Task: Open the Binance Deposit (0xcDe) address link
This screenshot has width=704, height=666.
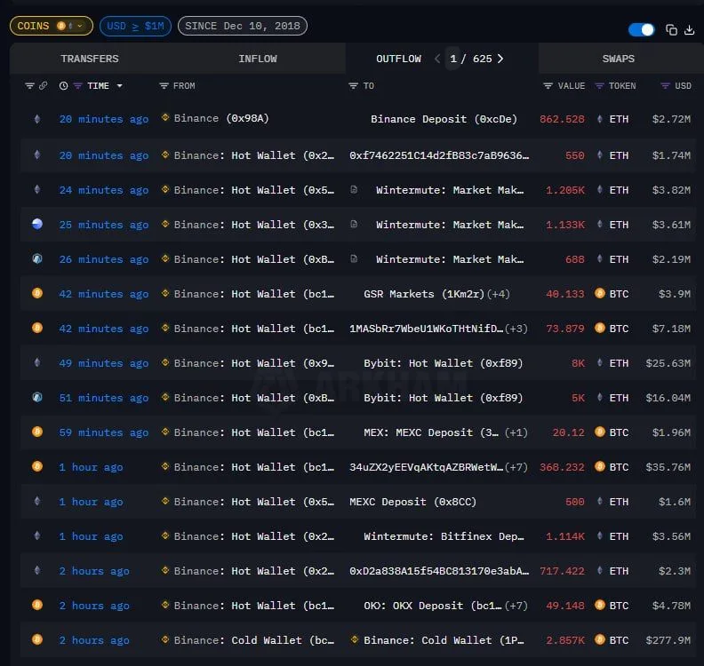Action: 444,119
